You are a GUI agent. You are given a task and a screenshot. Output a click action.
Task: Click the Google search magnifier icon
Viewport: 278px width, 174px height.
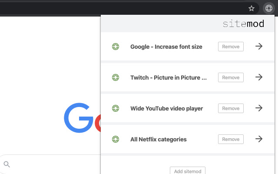point(7,164)
